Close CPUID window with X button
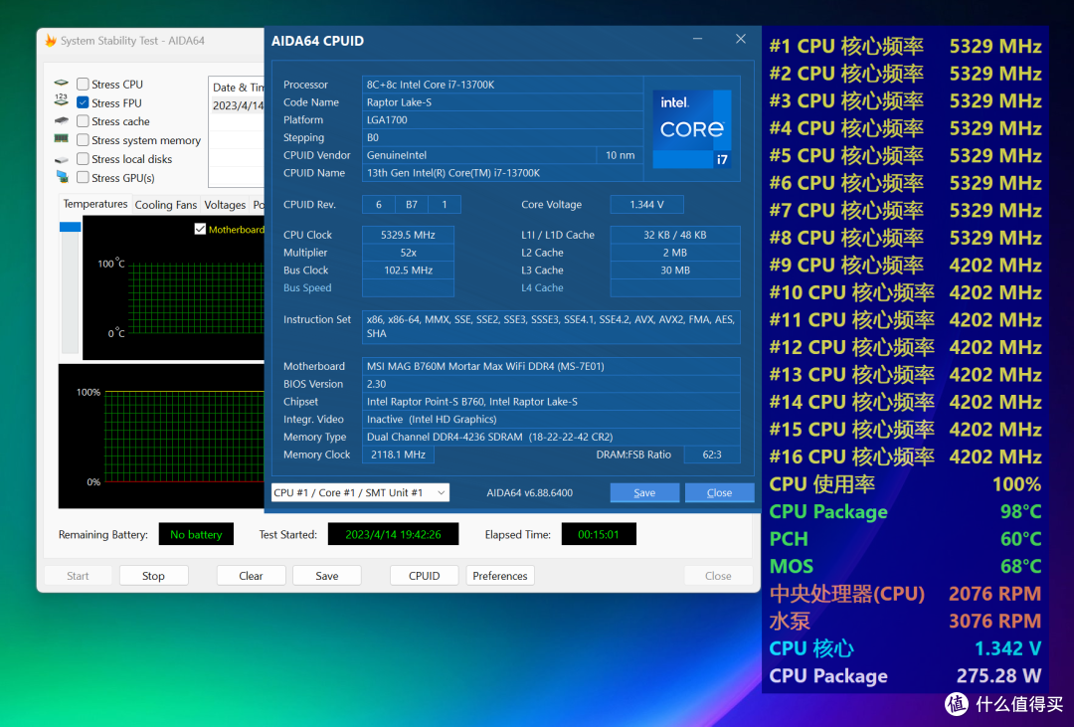The image size is (1074, 727). (741, 39)
